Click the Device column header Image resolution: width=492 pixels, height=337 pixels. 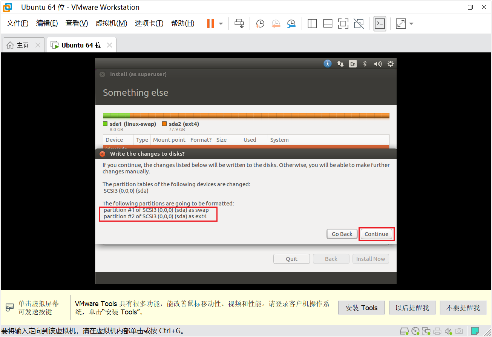coord(118,140)
